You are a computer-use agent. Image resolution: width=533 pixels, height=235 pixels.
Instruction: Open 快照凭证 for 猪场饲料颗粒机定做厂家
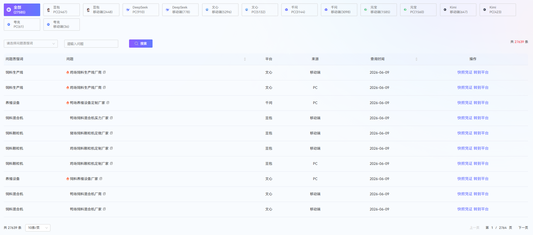pos(465,133)
